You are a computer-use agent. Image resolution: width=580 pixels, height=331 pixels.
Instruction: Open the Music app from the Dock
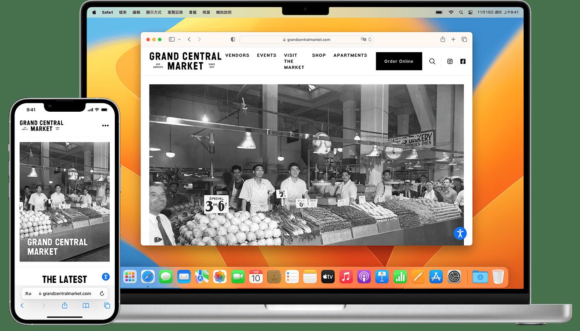click(x=346, y=276)
